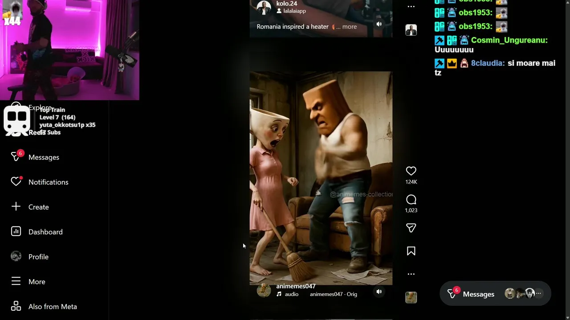Expand caption with 'more' link

[x=350, y=27]
